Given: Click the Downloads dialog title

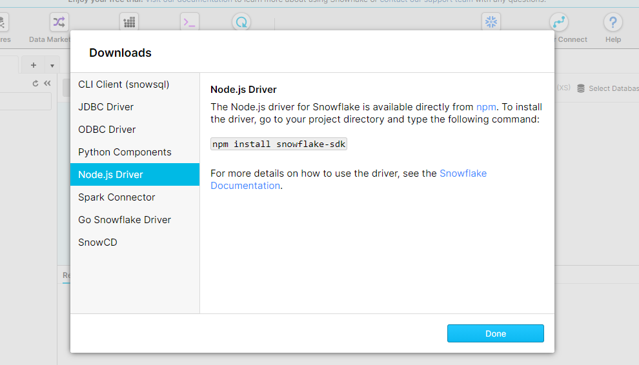Looking at the screenshot, I should [x=120, y=53].
